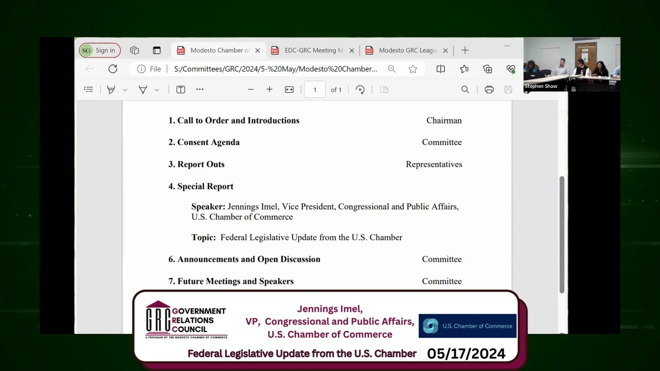Expand the draw tool options dropdown
The height and width of the screenshot is (371, 660).
point(157,90)
